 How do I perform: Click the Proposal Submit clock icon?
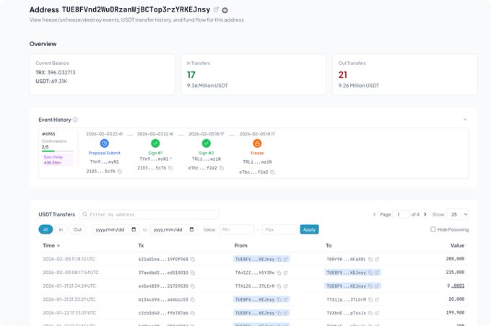(x=104, y=144)
